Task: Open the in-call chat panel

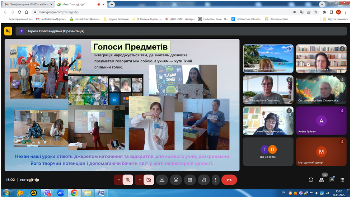Action: click(332, 180)
